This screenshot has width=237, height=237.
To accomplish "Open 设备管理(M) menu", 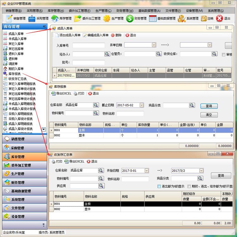I will click(194, 11).
